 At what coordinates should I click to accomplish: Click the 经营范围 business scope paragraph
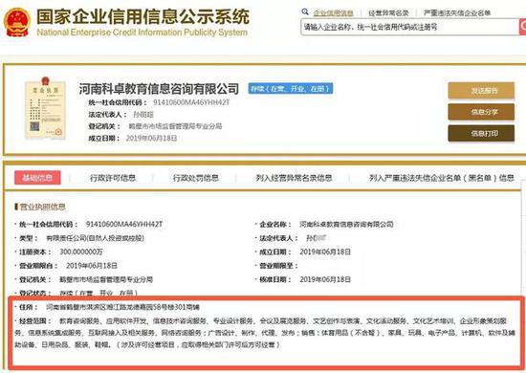point(265,333)
